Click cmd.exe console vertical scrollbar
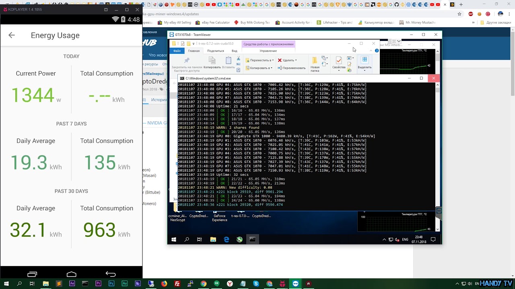Screen dimensions: 515x289 tap(437, 144)
